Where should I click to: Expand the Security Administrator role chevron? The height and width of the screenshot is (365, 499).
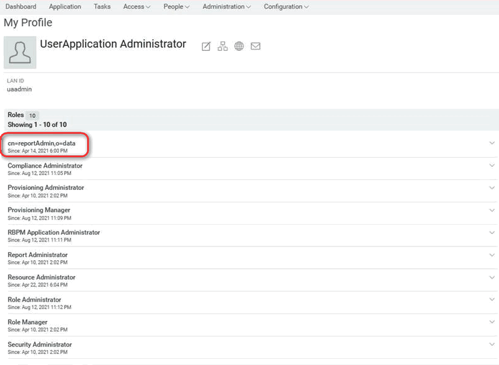pyautogui.click(x=492, y=345)
